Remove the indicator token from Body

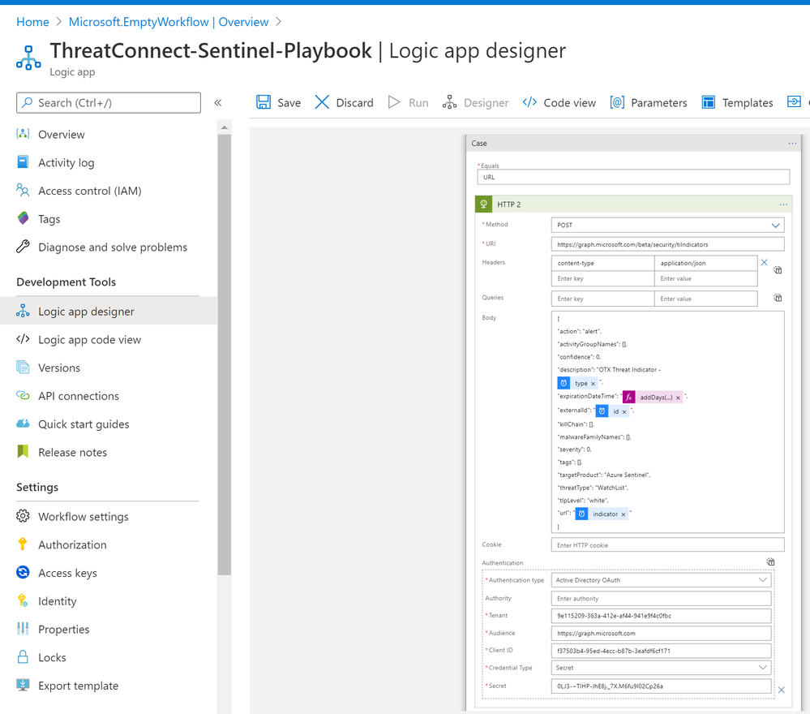623,514
